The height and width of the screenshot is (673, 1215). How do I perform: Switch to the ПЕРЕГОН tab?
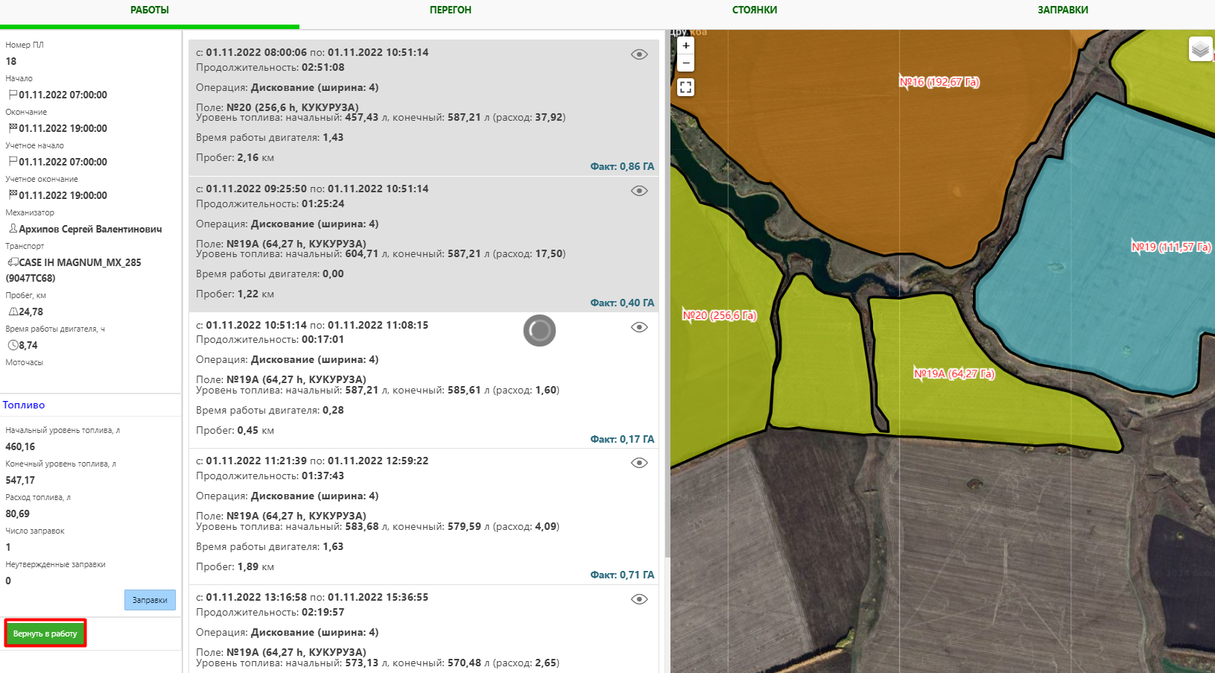450,10
